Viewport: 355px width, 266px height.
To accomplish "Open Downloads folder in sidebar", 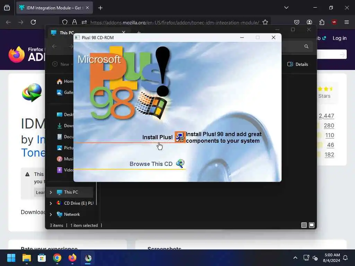I will pos(65,125).
